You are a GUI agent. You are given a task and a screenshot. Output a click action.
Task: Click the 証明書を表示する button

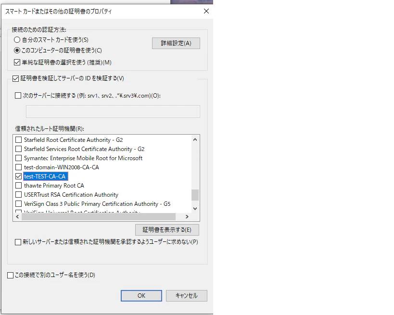[x=166, y=229]
